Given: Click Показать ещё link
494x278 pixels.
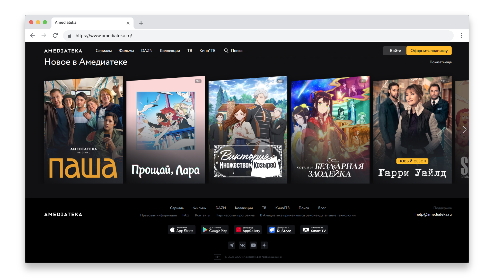Looking at the screenshot, I should point(440,62).
